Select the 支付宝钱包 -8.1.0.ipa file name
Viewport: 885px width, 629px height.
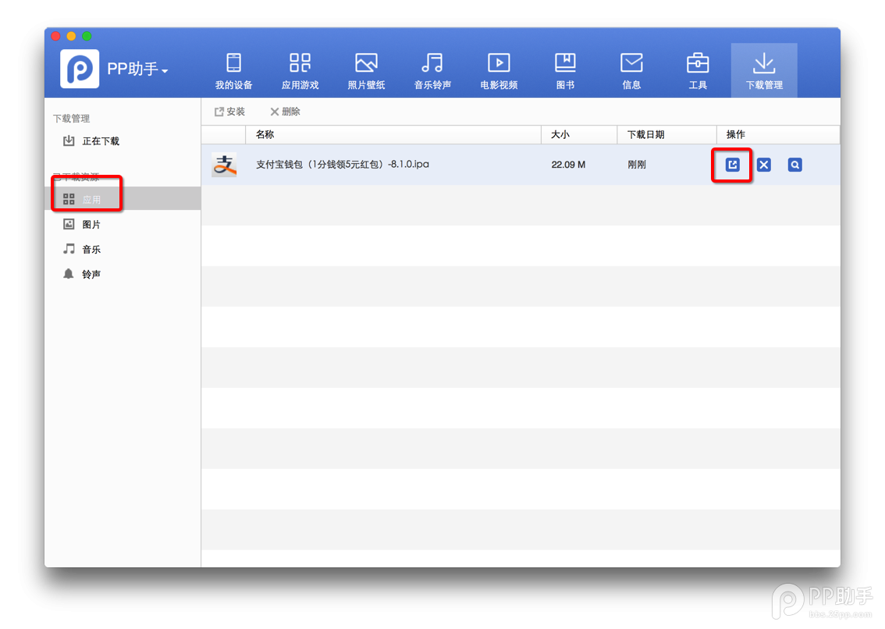[343, 165]
